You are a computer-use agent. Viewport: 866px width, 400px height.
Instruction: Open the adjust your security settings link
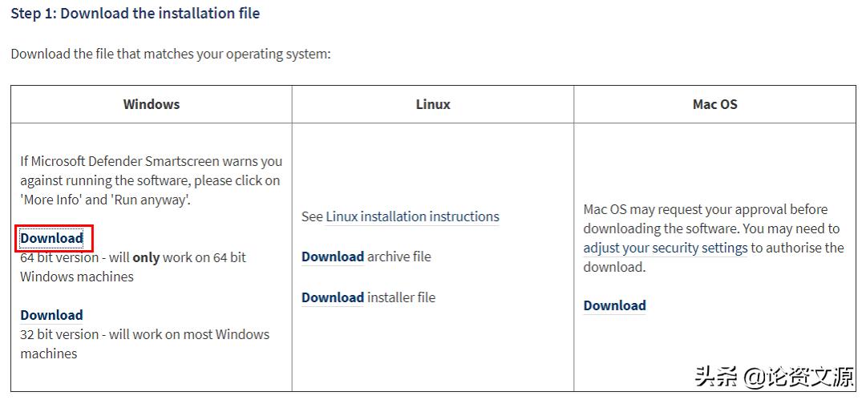point(666,248)
